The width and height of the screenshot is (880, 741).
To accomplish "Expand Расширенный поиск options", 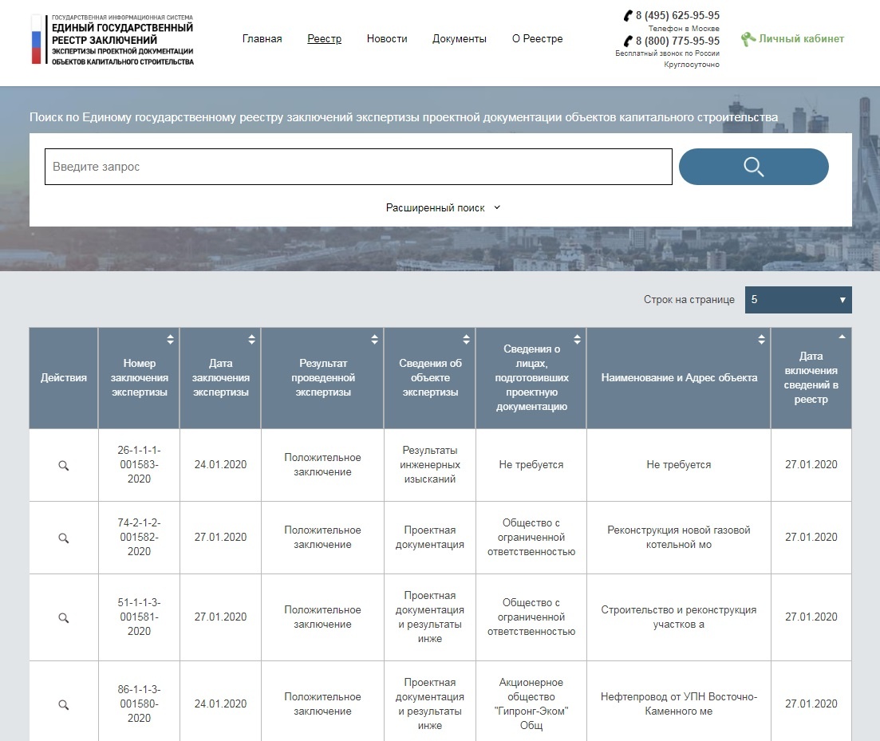I will click(442, 207).
